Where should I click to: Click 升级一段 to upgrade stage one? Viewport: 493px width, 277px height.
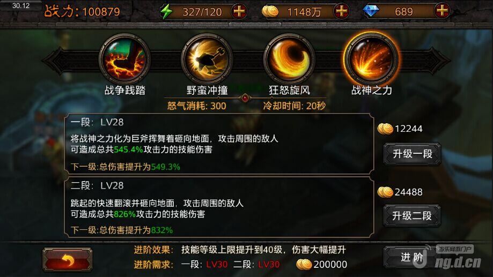point(412,154)
